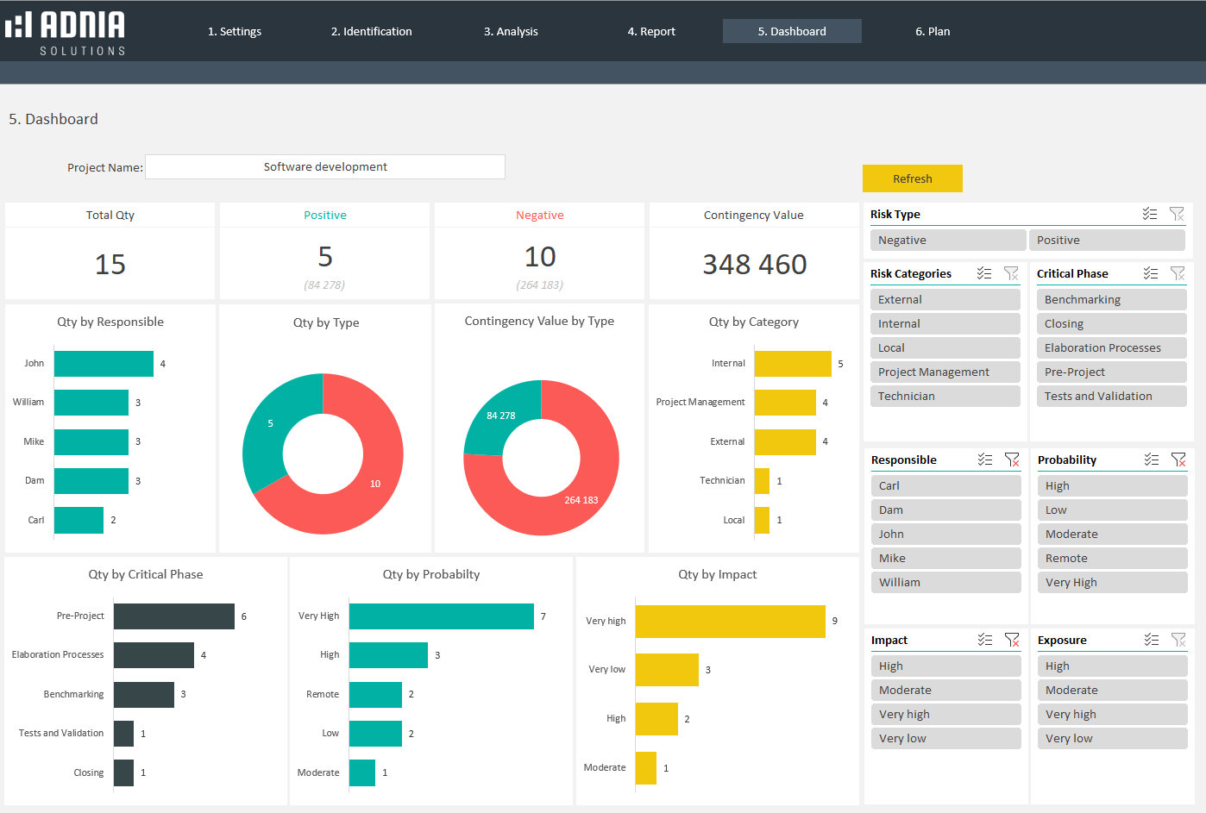Clear filter on Risk Type slicer

click(x=1177, y=214)
